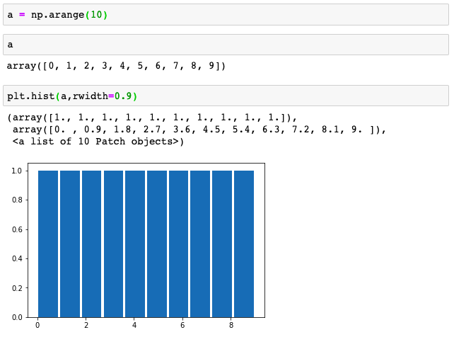Image resolution: width=454 pixels, height=337 pixels.
Task: Click the rwidth=0.9 argument in code
Action: point(103,96)
